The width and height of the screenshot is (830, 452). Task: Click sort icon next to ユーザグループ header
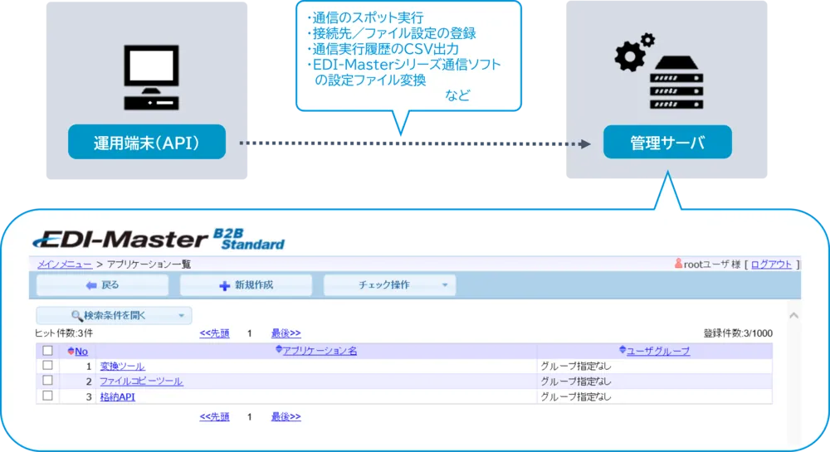[x=622, y=351]
